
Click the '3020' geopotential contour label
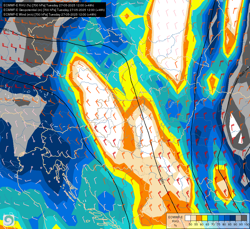tap(245, 160)
